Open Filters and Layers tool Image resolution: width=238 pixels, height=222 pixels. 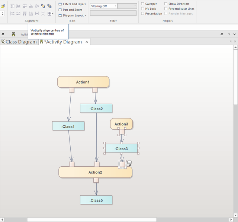(x=72, y=4)
